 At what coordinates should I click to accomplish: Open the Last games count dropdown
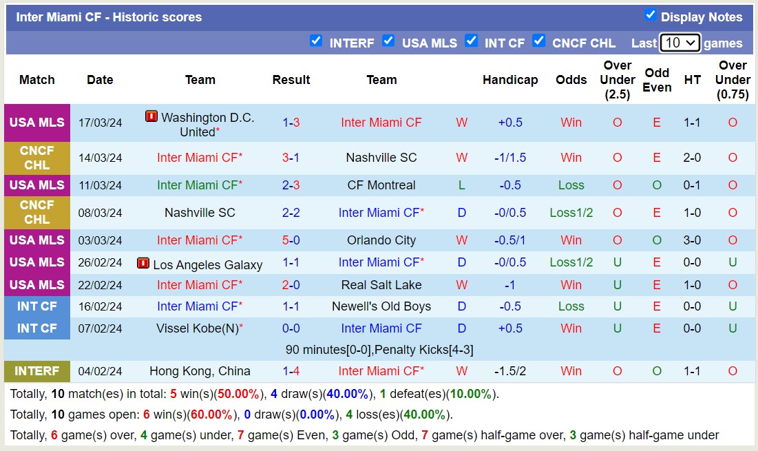point(680,43)
